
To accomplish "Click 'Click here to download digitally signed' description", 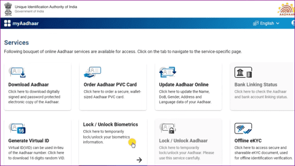I will pyautogui.click(x=34, y=97).
